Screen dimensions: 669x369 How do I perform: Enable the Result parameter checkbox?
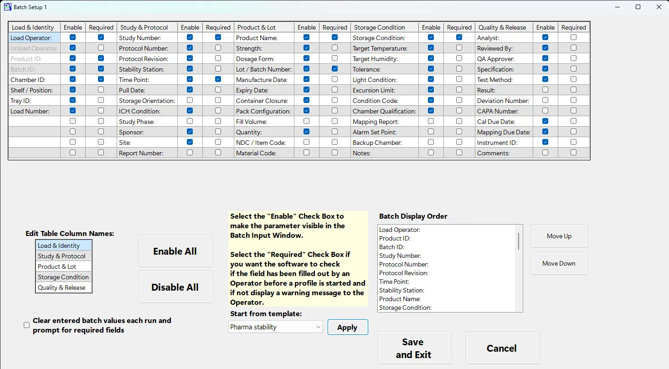point(545,90)
